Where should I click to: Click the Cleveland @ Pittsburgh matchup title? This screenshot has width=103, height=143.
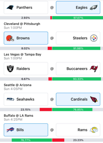point(22,24)
